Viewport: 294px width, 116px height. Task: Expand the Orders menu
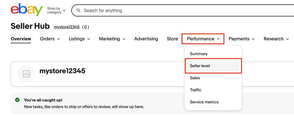pos(50,39)
